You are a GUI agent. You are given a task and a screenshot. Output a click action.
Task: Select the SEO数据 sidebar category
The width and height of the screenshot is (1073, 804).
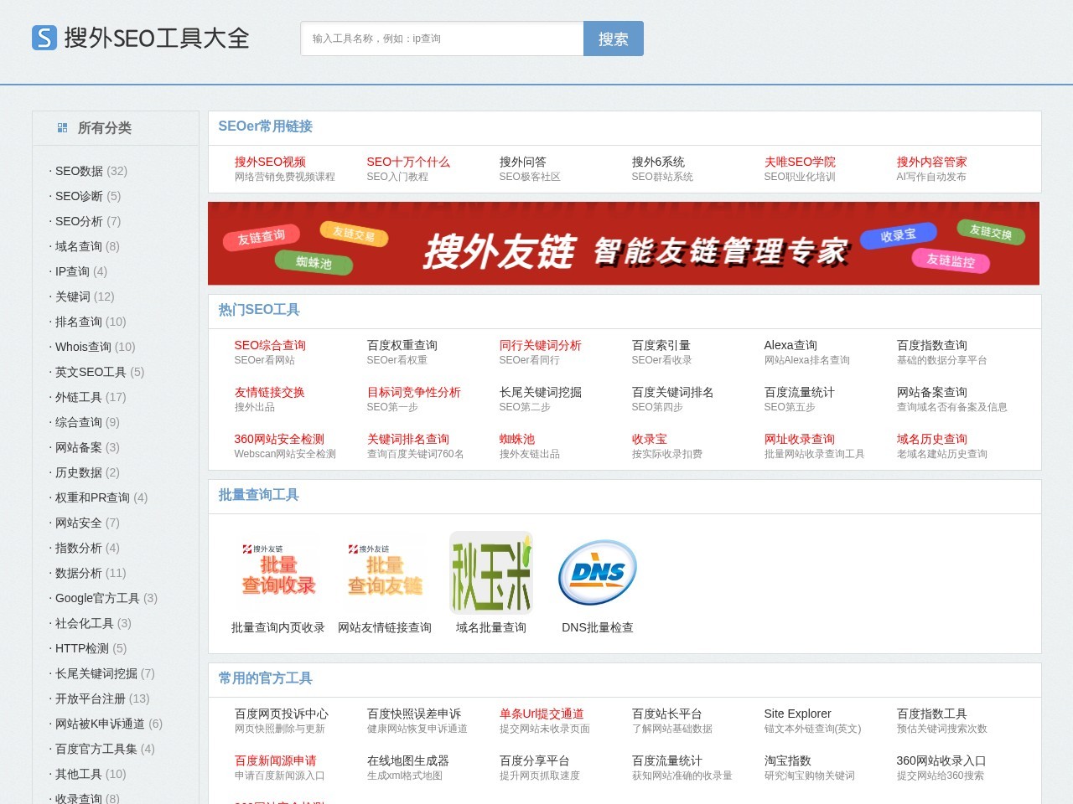click(79, 171)
